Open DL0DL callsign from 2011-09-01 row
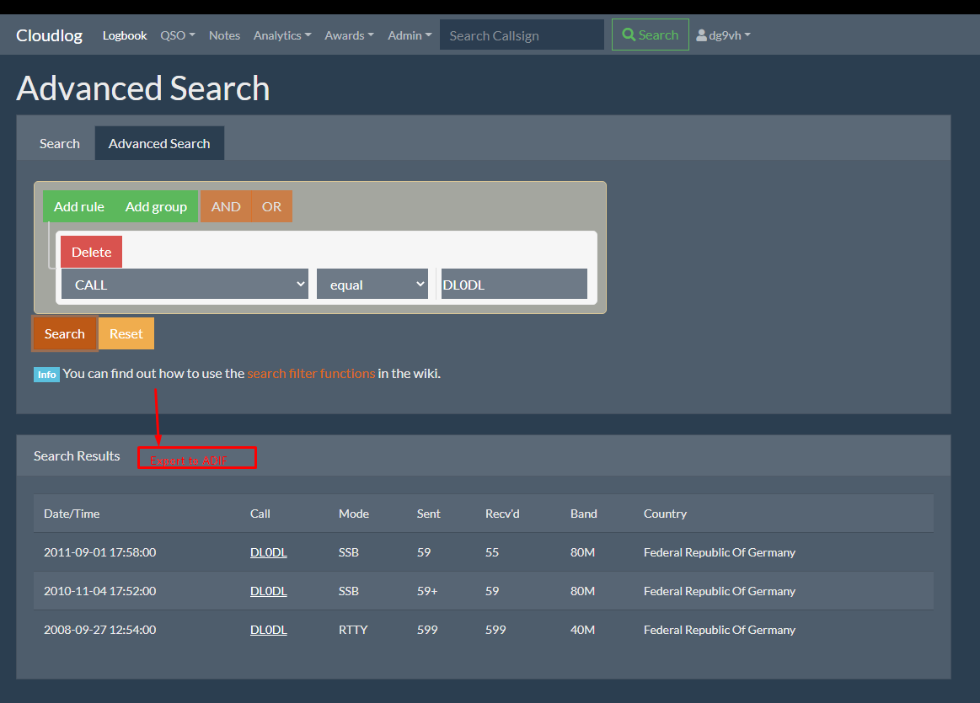 point(268,552)
